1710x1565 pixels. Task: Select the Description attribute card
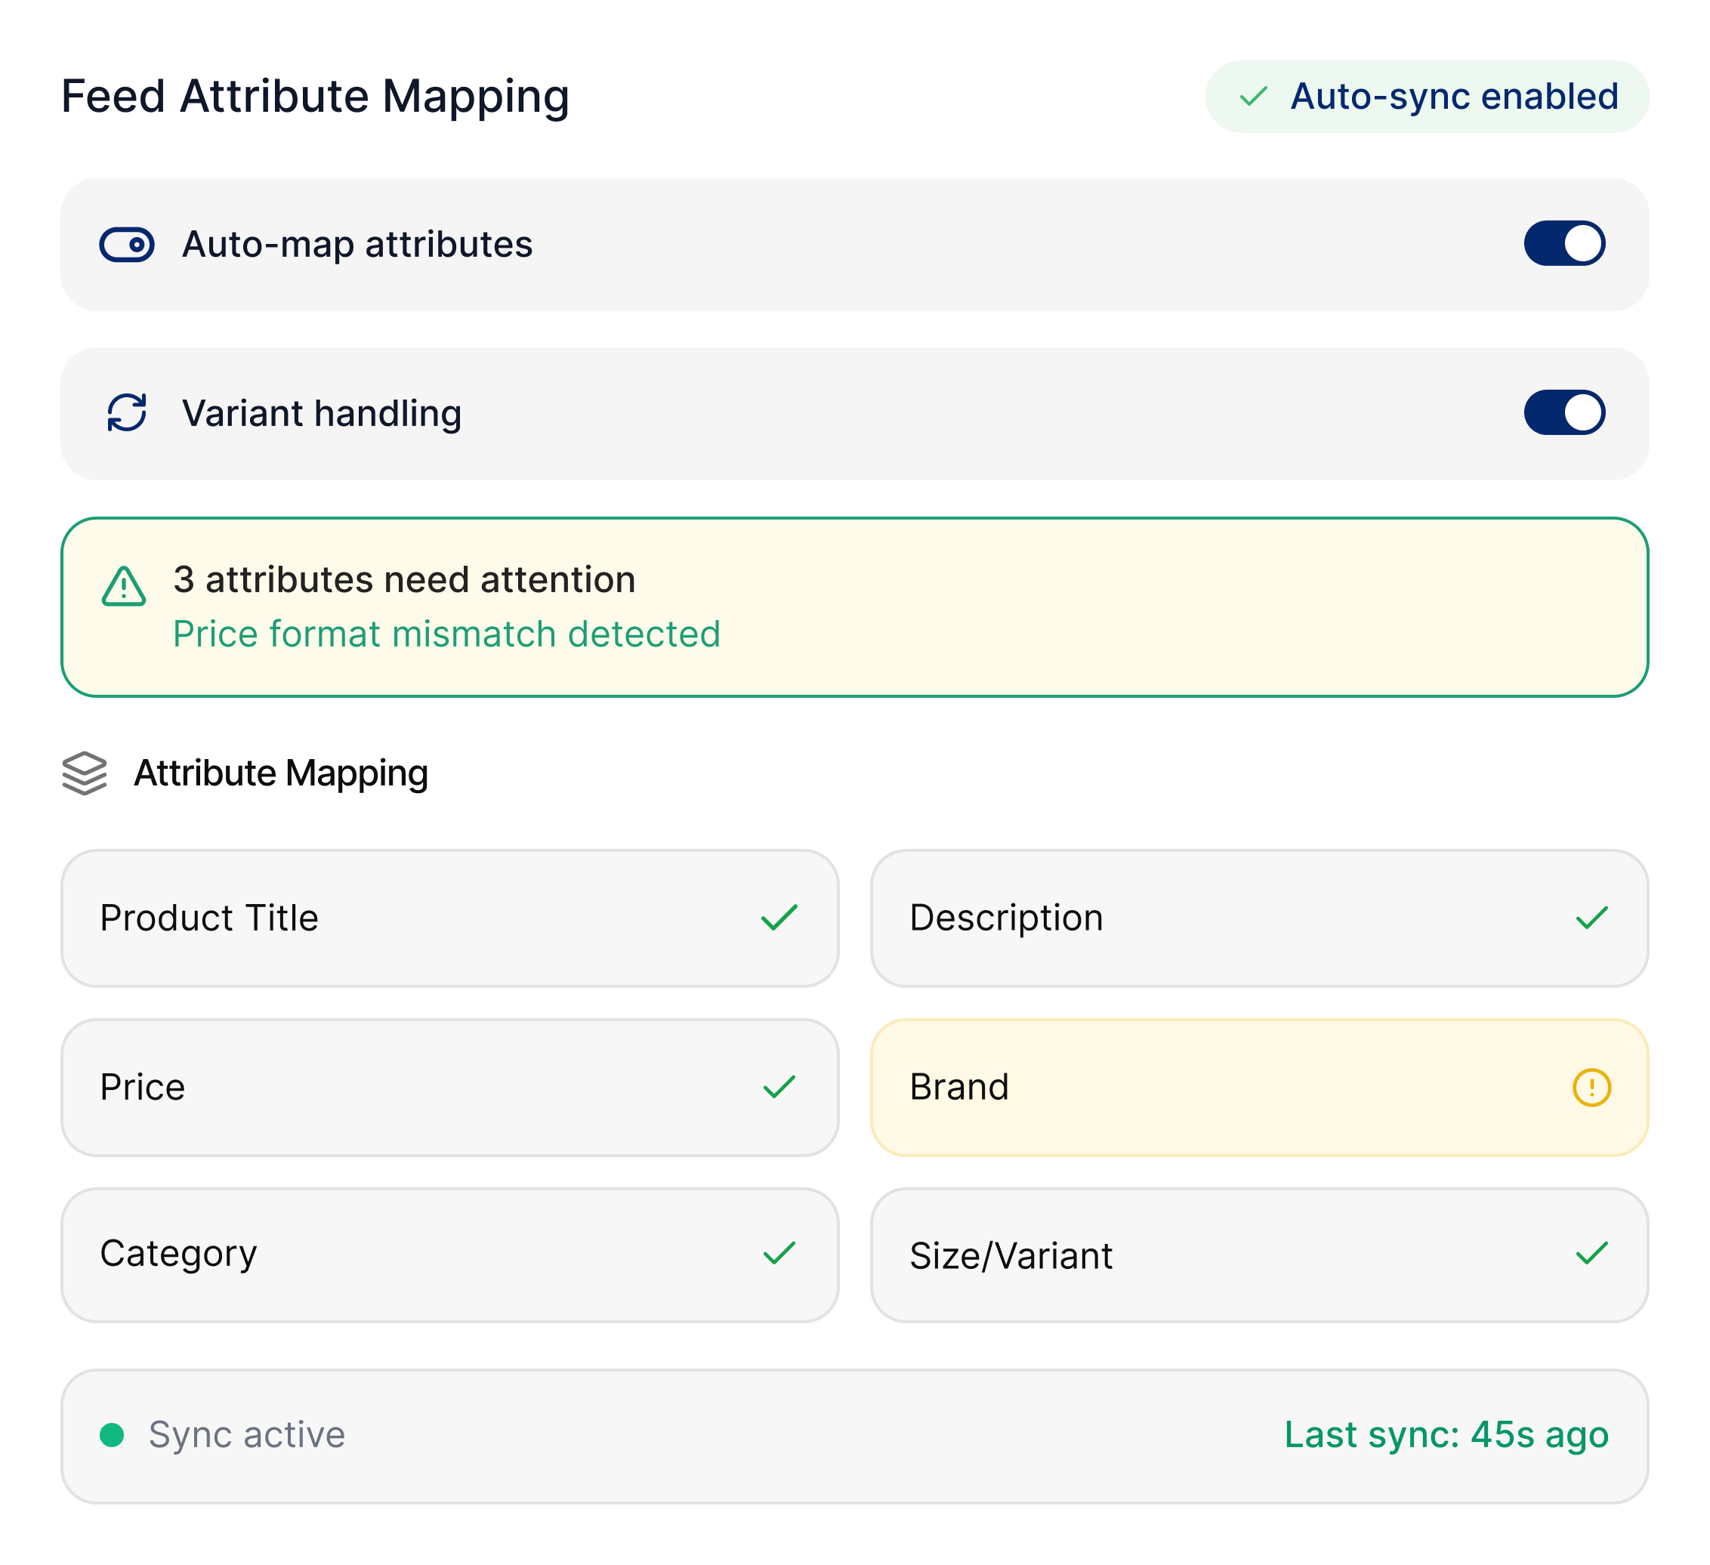click(x=1259, y=918)
